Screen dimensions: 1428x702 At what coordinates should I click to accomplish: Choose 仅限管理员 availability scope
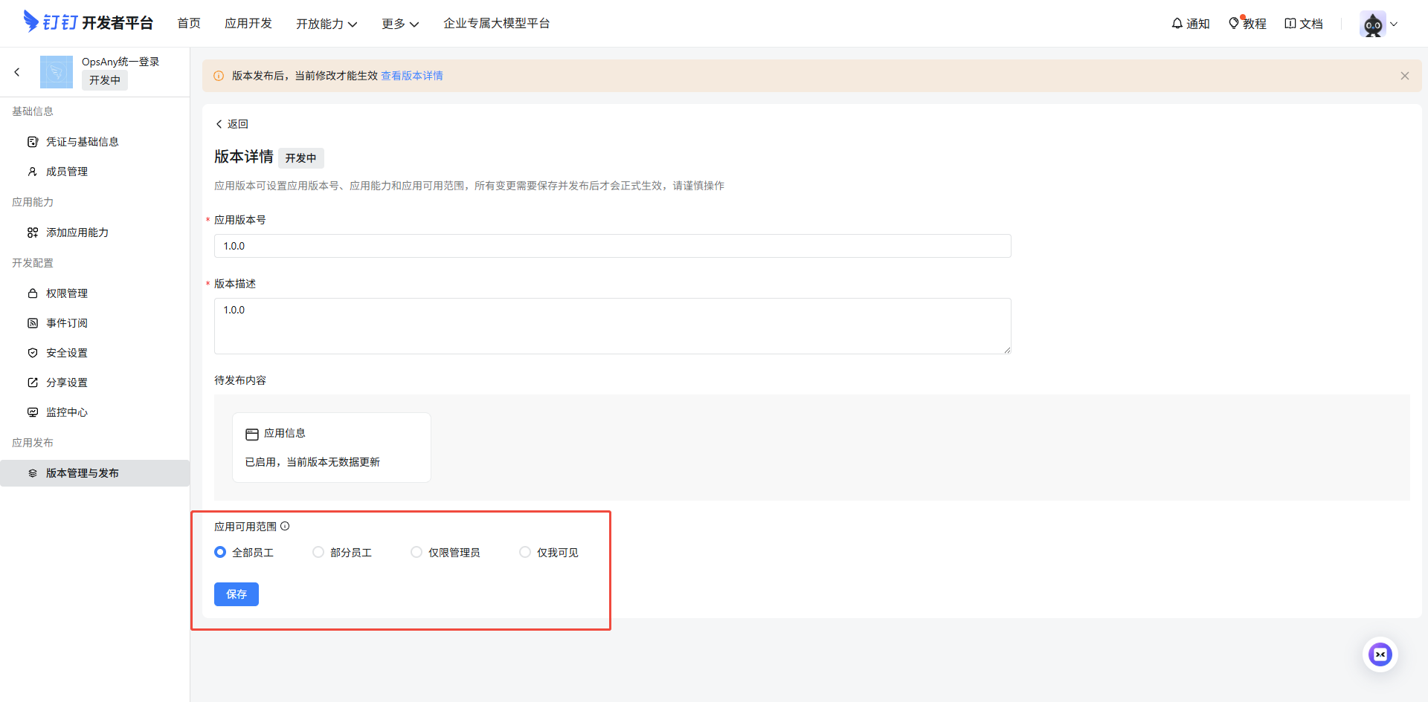click(x=416, y=552)
